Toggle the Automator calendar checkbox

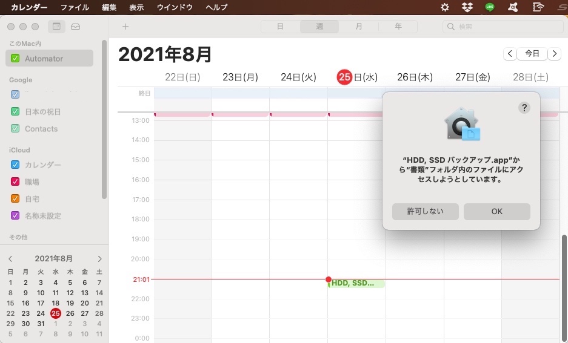(x=15, y=58)
